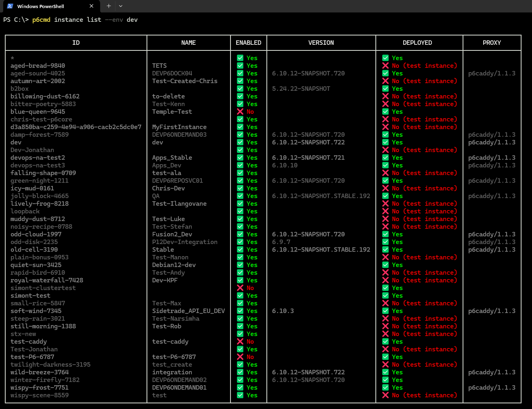Image resolution: width=532 pixels, height=409 pixels.
Task: Click name Test-Ilangovane
Action: click(x=179, y=204)
